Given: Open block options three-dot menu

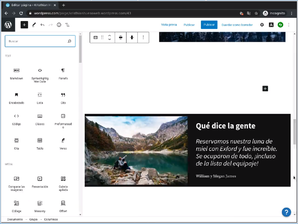Looking at the screenshot, I should pos(143,37).
